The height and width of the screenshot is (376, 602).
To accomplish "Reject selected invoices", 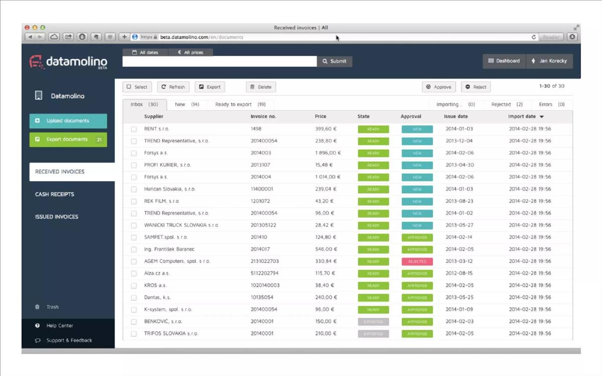I will [476, 87].
